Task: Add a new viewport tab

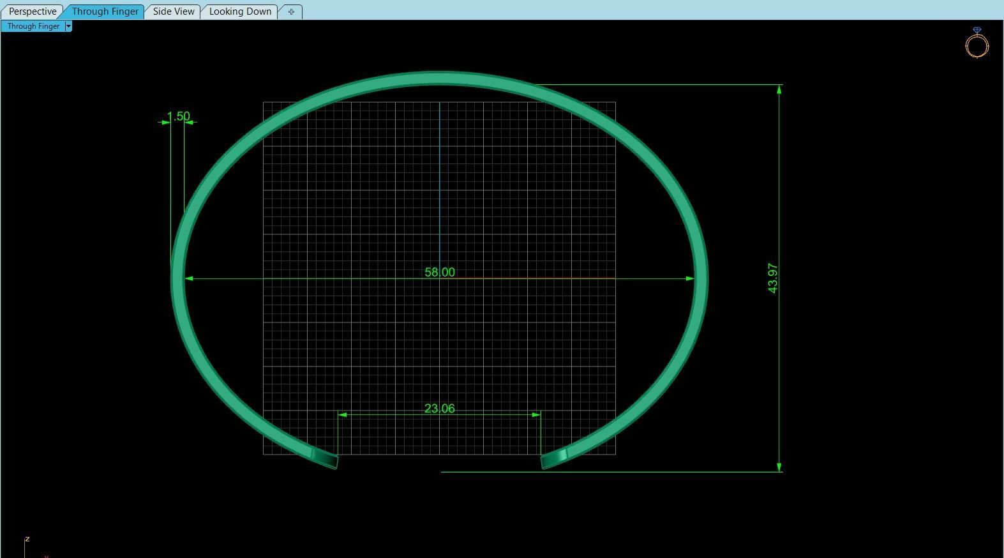Action: point(291,11)
